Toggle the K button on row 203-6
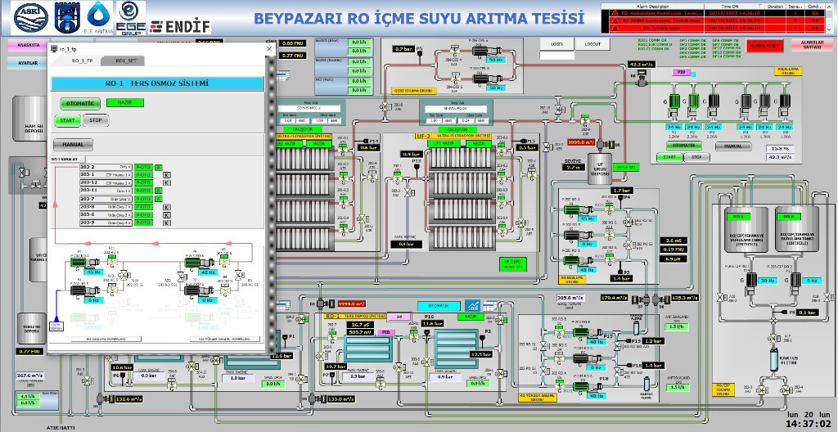 point(167,215)
